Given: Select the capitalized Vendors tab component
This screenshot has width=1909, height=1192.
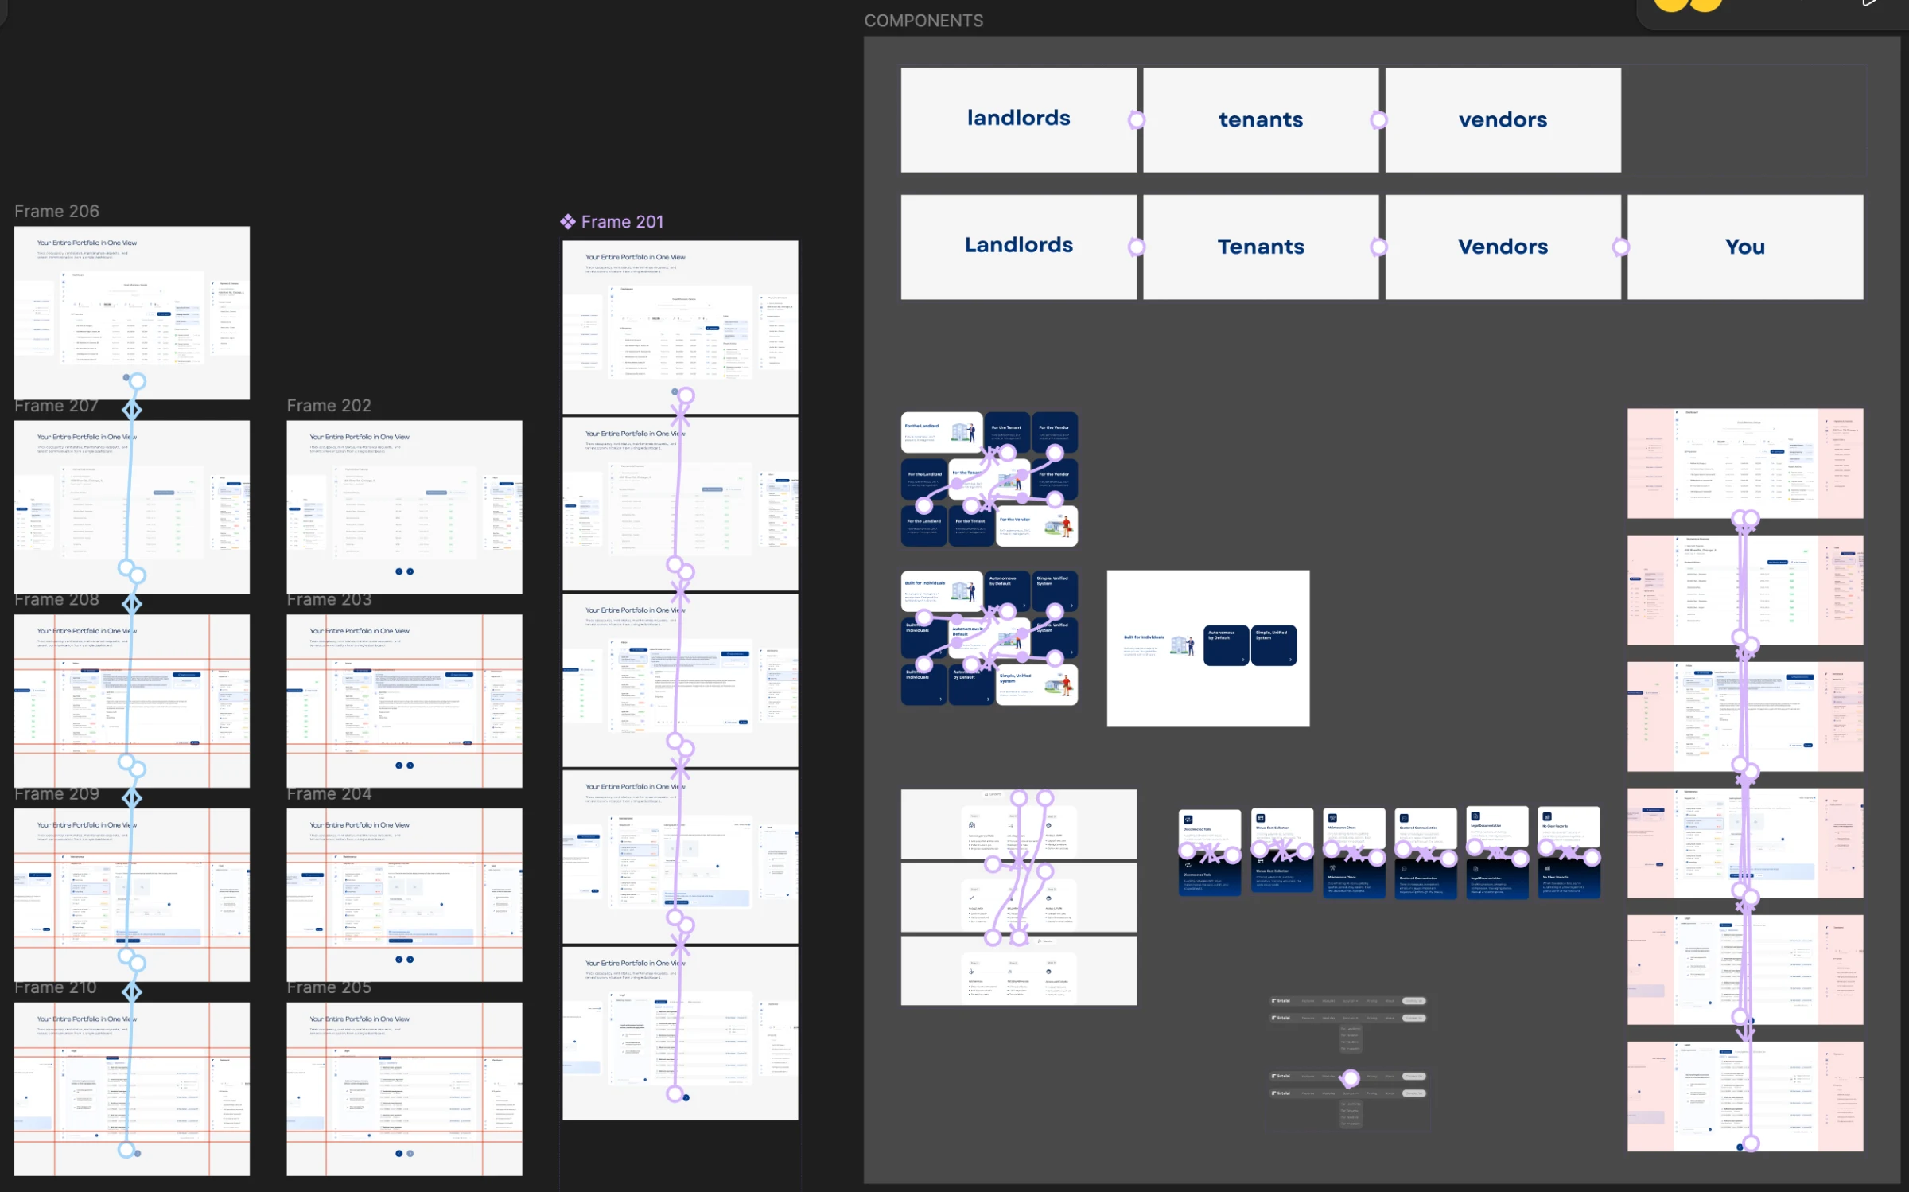Looking at the screenshot, I should 1503,247.
